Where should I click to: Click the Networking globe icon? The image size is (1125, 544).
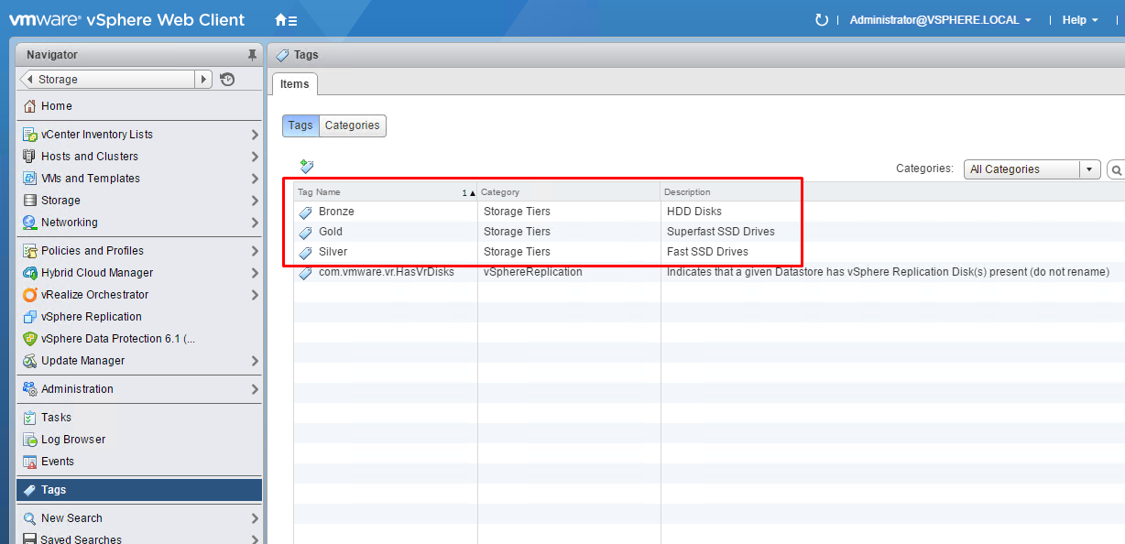(x=30, y=223)
